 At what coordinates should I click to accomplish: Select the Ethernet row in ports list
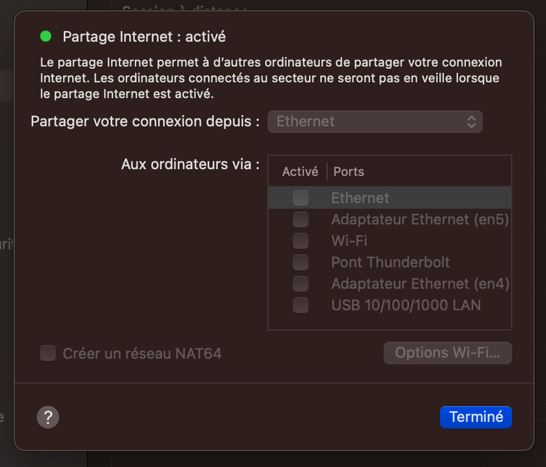pyautogui.click(x=390, y=198)
